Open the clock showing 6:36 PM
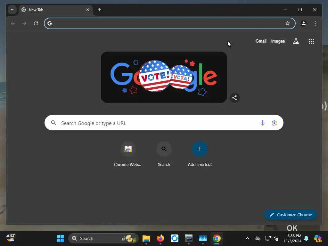 click(292, 238)
